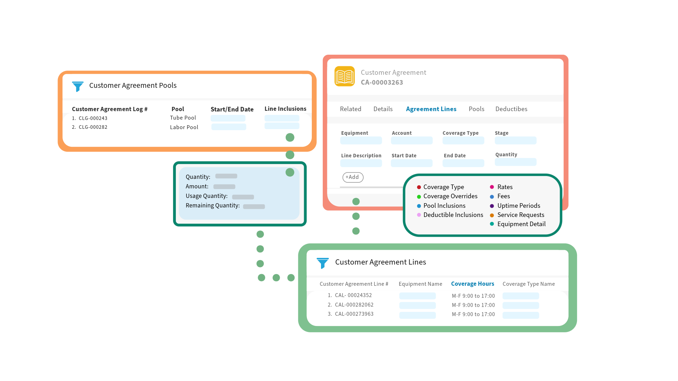Click the red Coverage Type legend dot
The image size is (678, 381).
tap(419, 187)
